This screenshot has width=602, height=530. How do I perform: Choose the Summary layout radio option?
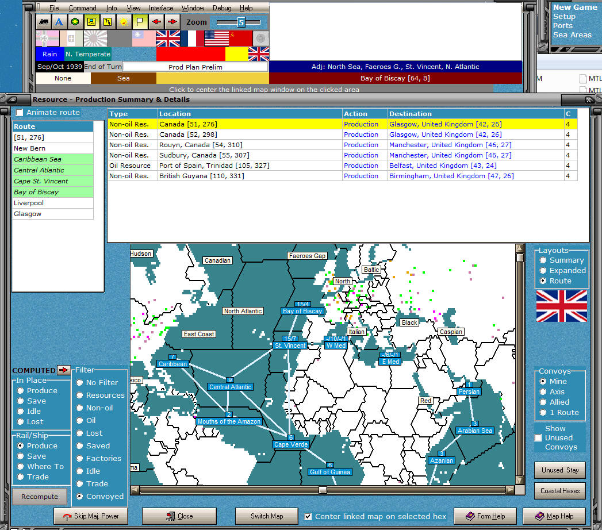(543, 260)
